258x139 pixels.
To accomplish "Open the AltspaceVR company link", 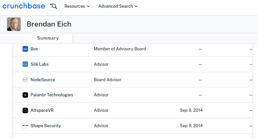I will pos(42,110).
